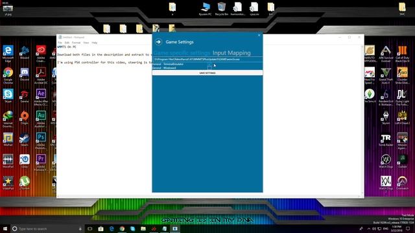This screenshot has width=415, height=233.
Task: Open Blizzard desktop shortcut
Action: [x=25, y=52]
